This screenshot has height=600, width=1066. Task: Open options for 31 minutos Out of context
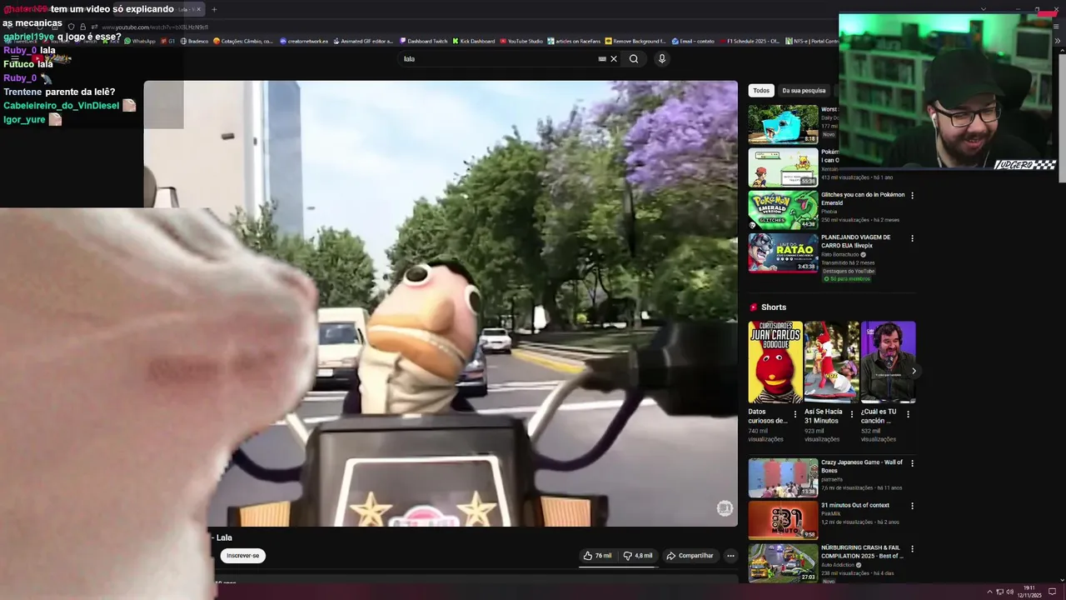912,506
